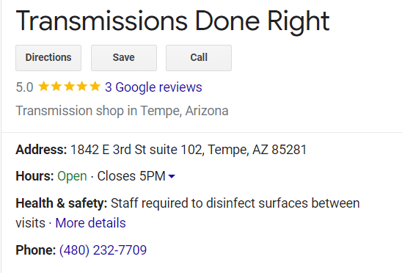Screen dimensions: 402x273
Task: Select the Transmissions Done Right title
Action: click(x=172, y=21)
